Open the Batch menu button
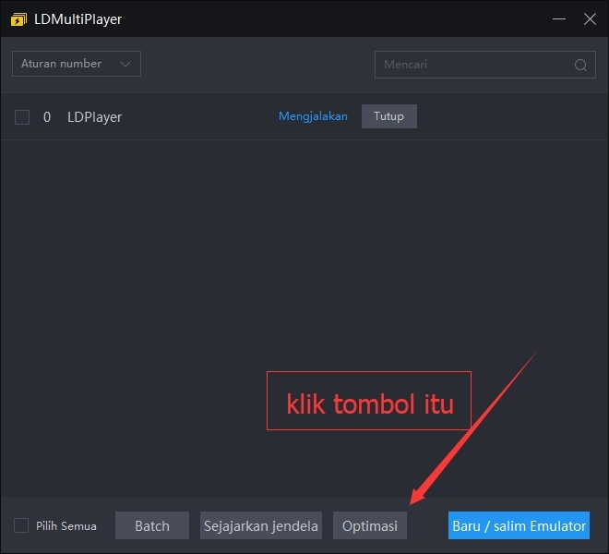 pyautogui.click(x=152, y=525)
